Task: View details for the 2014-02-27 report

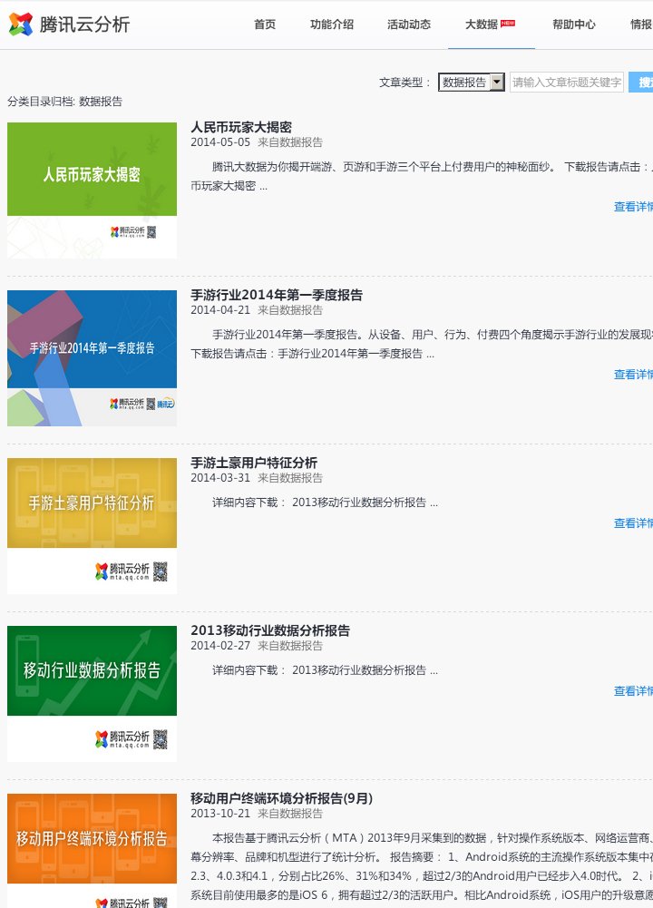Action: 633,691
